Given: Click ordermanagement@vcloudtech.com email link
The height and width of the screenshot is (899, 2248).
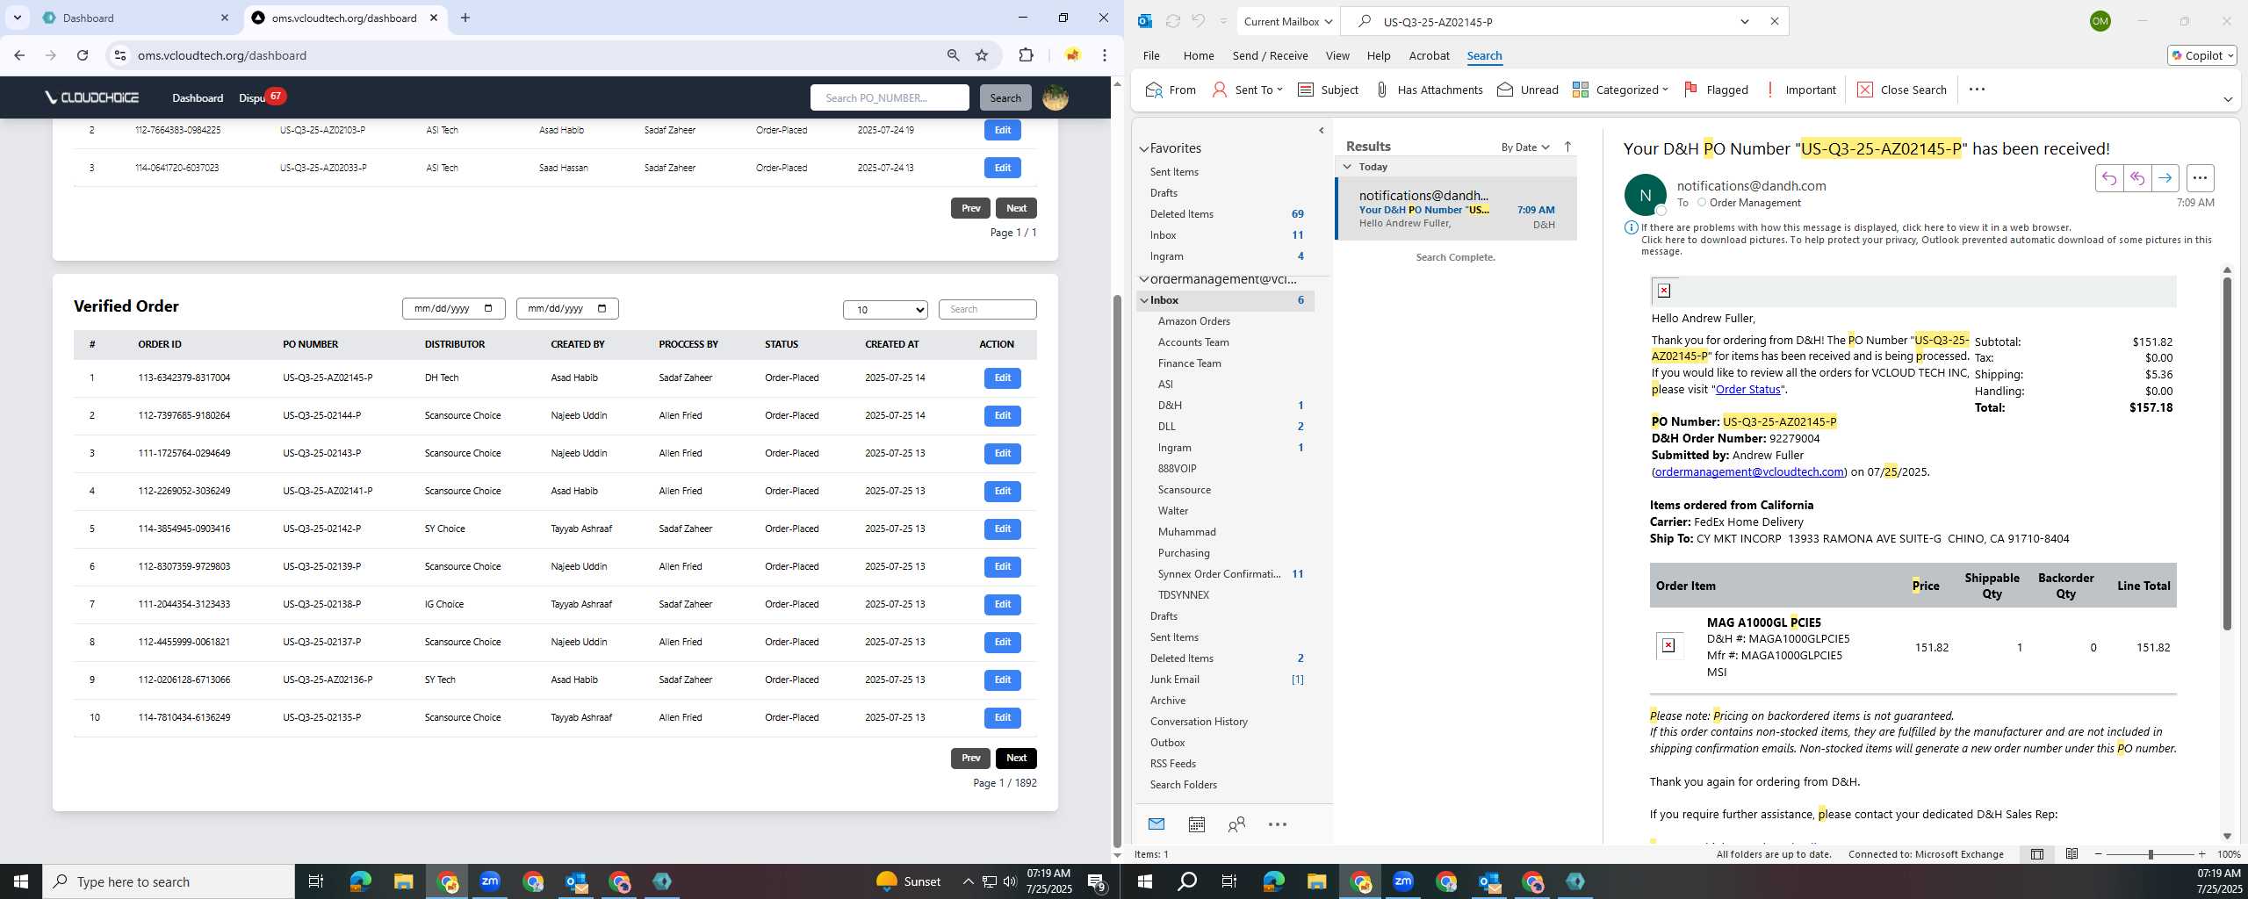Looking at the screenshot, I should [x=1749, y=472].
